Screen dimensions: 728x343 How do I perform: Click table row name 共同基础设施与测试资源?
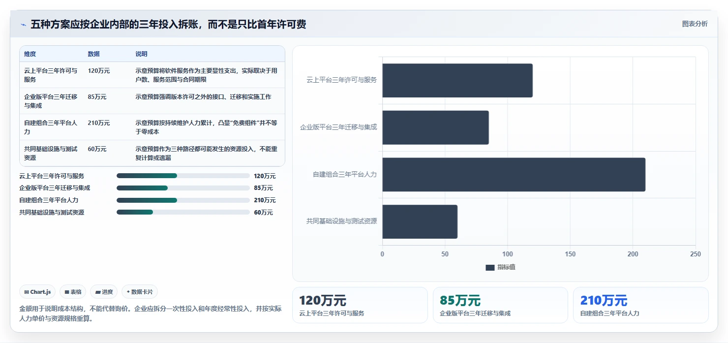tap(51, 154)
